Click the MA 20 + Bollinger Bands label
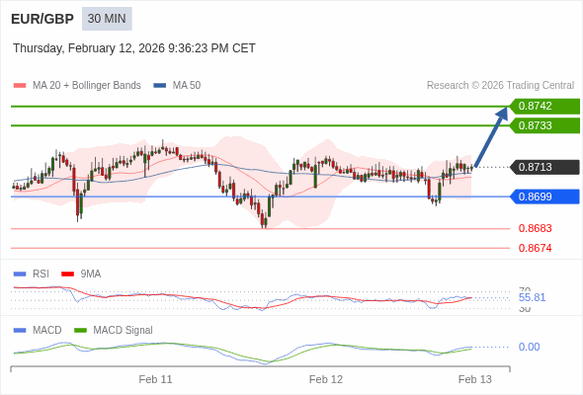The width and height of the screenshot is (583, 395). click(87, 86)
